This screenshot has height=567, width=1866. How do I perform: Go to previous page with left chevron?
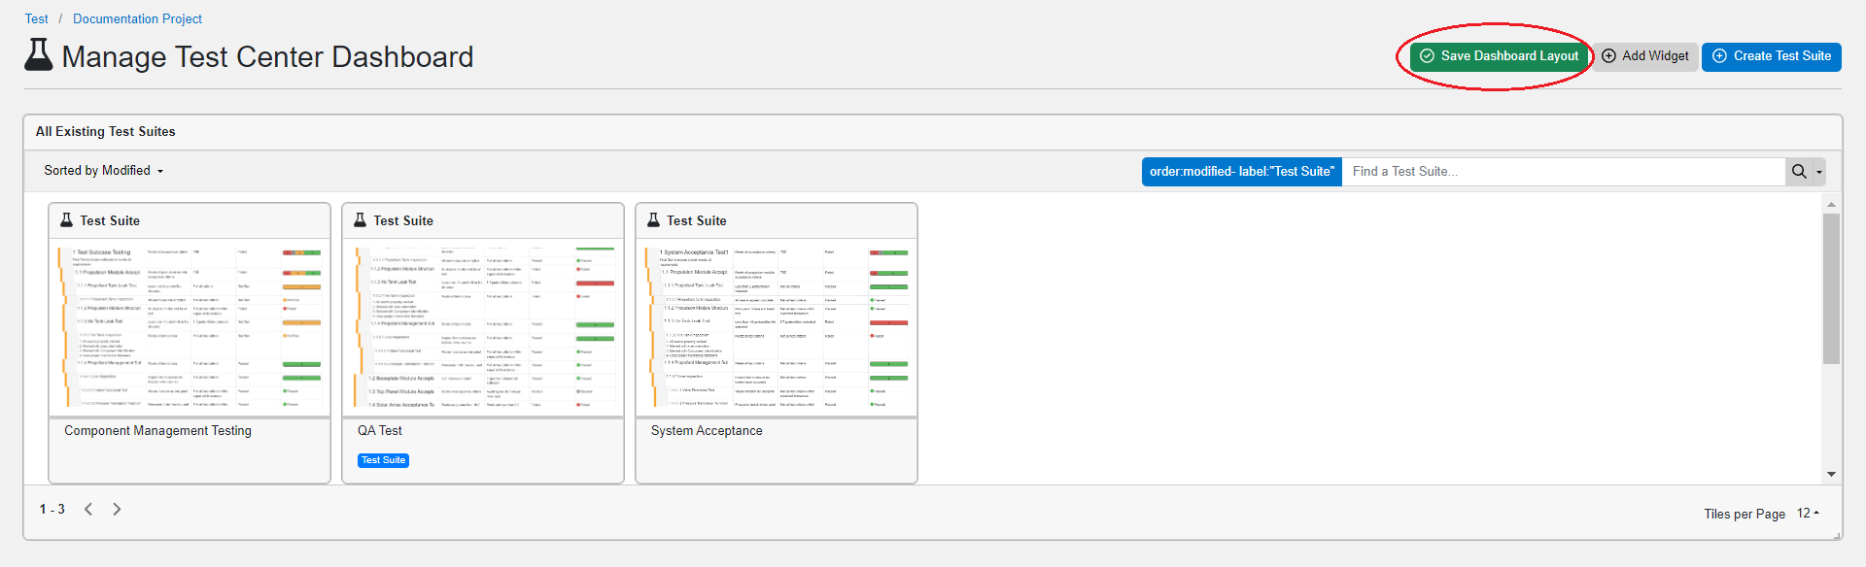[88, 509]
